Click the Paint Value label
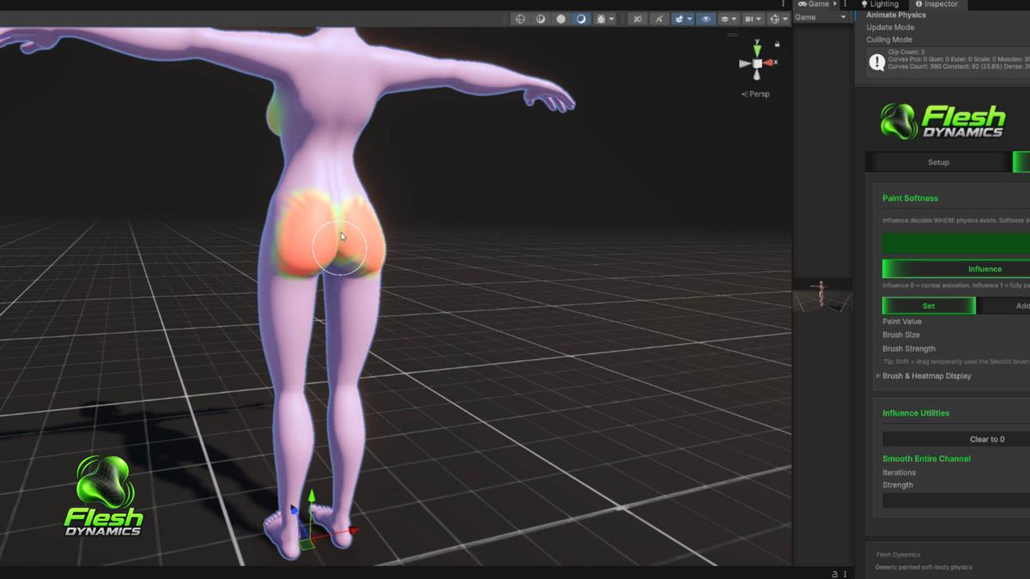 click(902, 322)
